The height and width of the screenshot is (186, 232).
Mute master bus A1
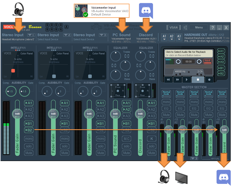pyautogui.click(x=166, y=115)
